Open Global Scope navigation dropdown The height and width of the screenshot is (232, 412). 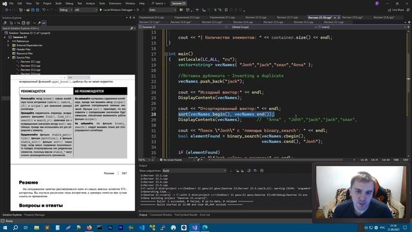point(274,27)
